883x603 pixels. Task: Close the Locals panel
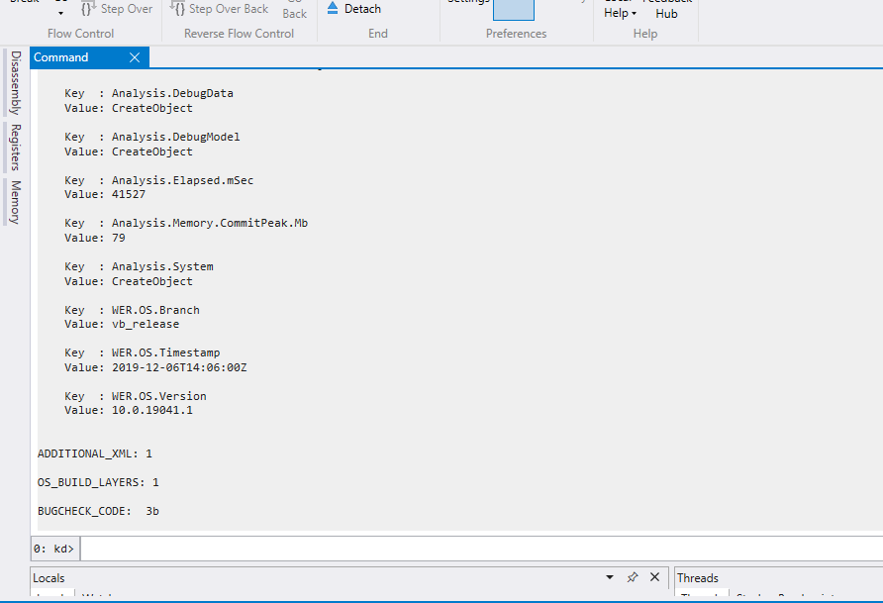click(654, 577)
